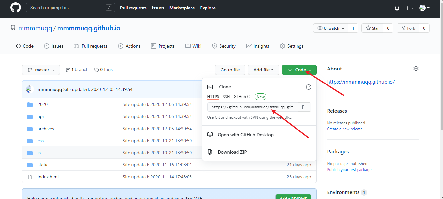Select the SSH clone tab

[x=226, y=97]
